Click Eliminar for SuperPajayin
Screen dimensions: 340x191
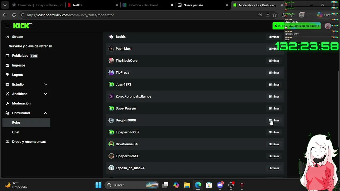coord(274,108)
